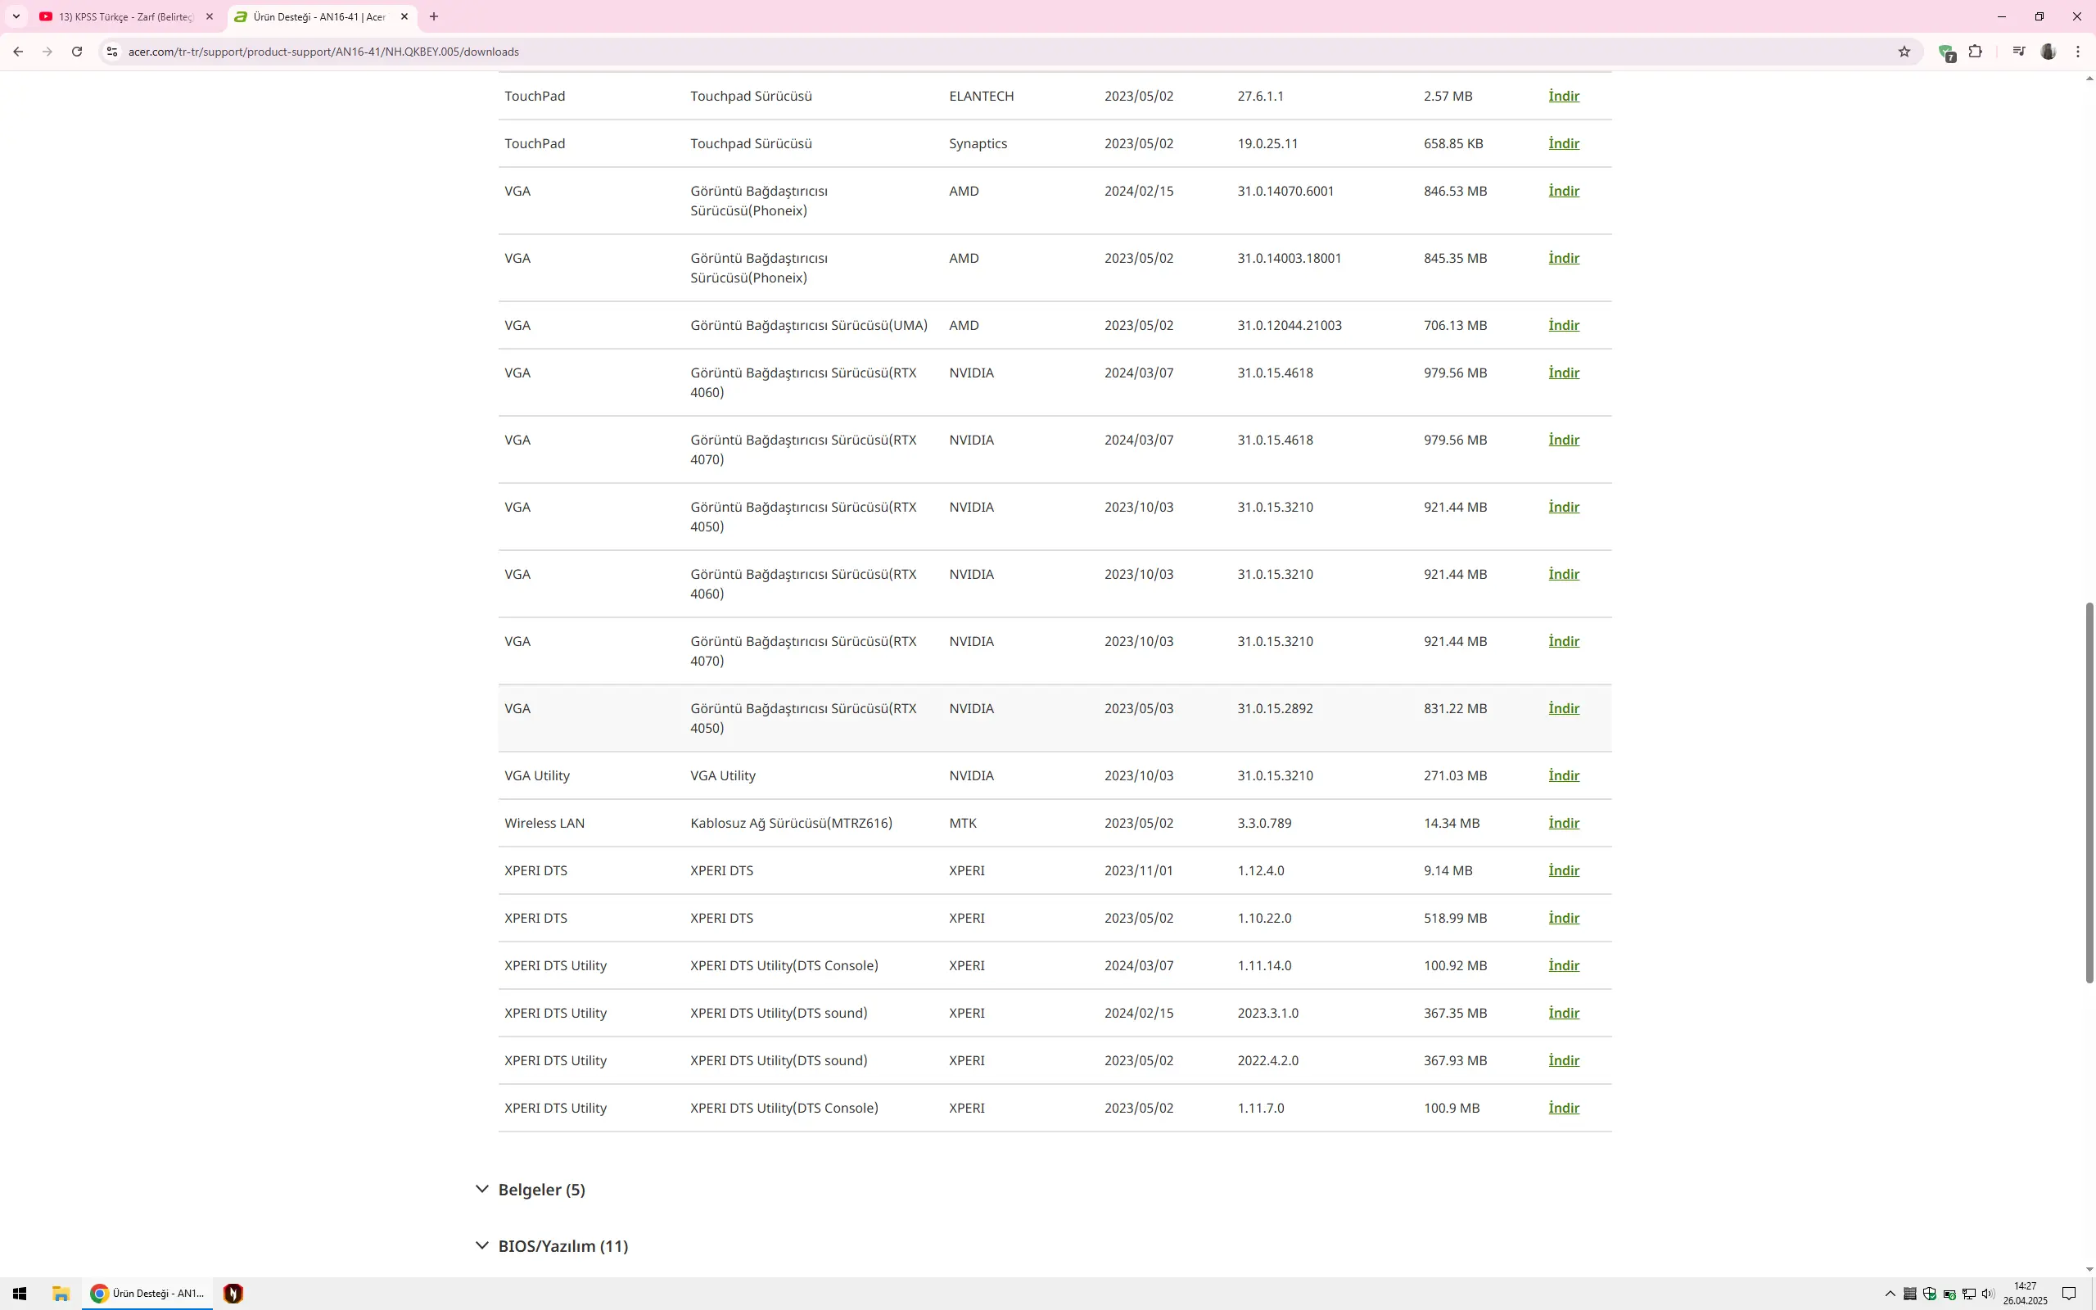Open Windows Start menu

(x=19, y=1294)
